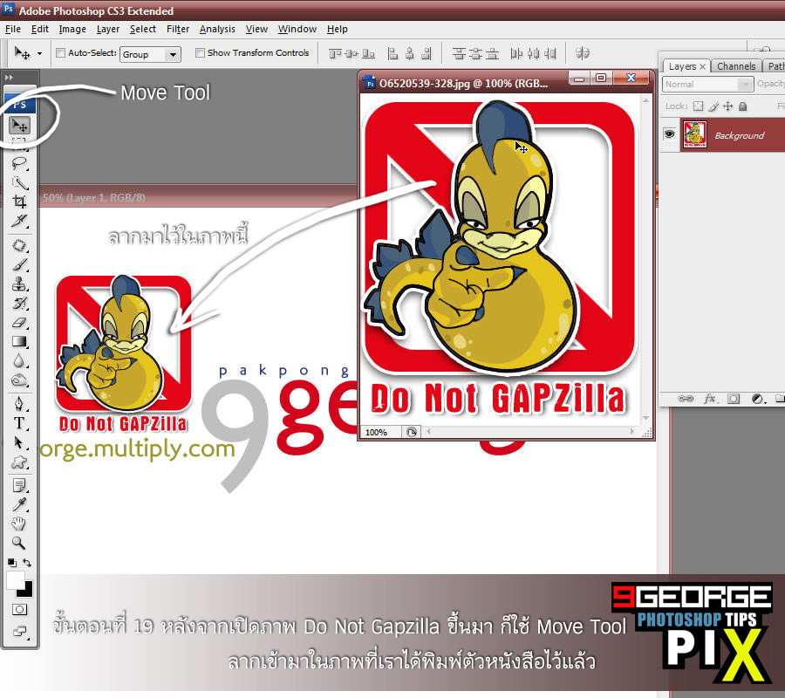Select the Crop tool
Viewport: 785px width, 698px height.
(x=19, y=202)
